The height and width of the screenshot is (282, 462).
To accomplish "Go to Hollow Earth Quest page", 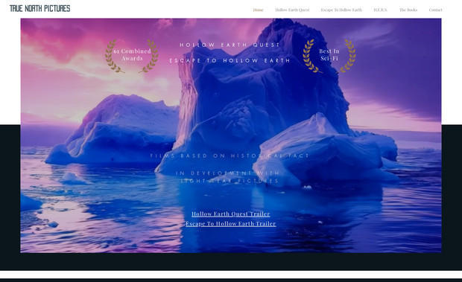I will pyautogui.click(x=292, y=10).
